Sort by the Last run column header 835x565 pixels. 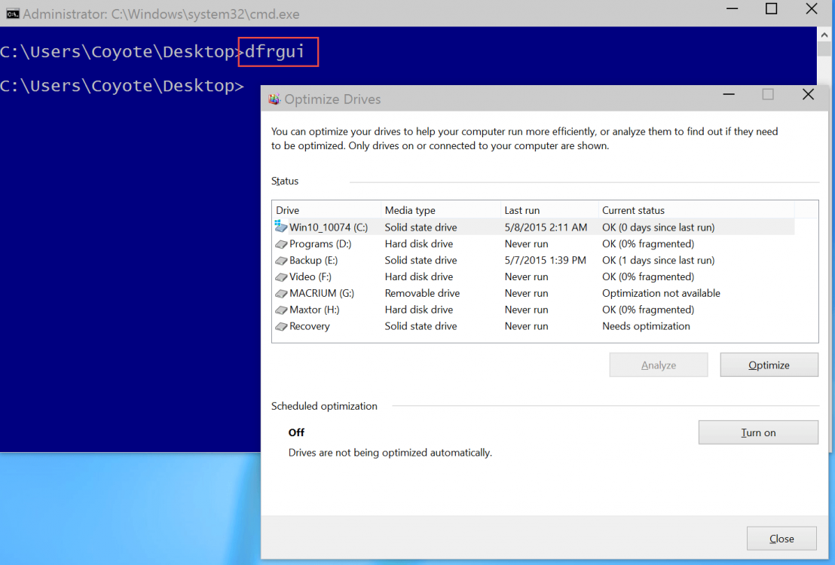point(522,210)
